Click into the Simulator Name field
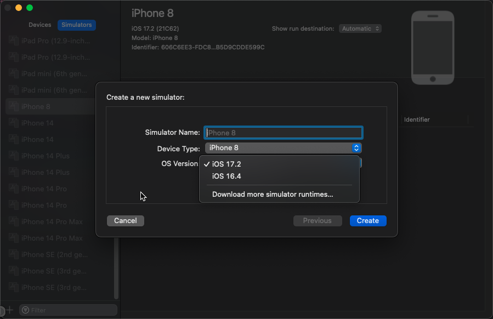The width and height of the screenshot is (493, 319). coord(284,133)
